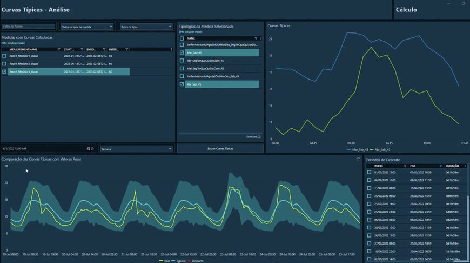Click the refresh icon above comparison chart
470x263 pixels.
358,159
